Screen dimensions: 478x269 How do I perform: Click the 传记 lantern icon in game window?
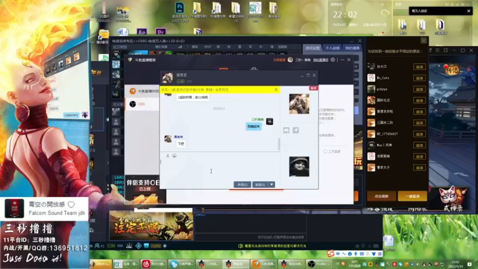click(x=451, y=70)
